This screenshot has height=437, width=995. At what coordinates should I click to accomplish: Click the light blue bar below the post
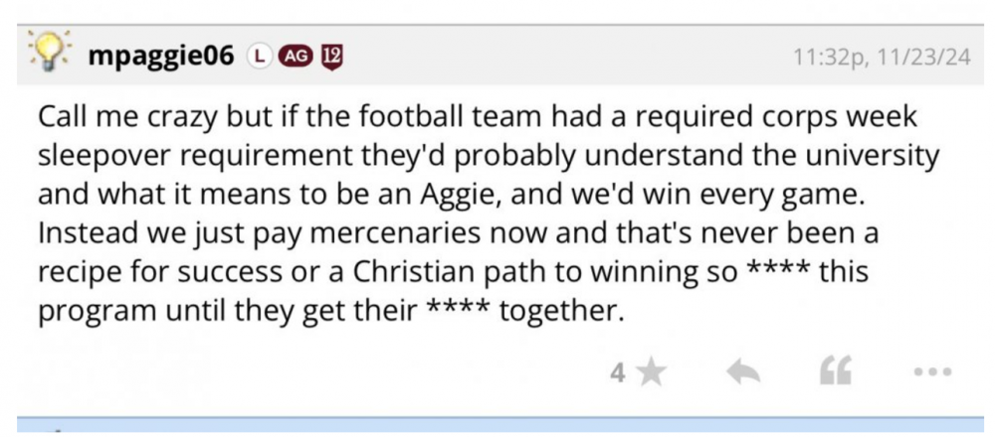point(497,426)
